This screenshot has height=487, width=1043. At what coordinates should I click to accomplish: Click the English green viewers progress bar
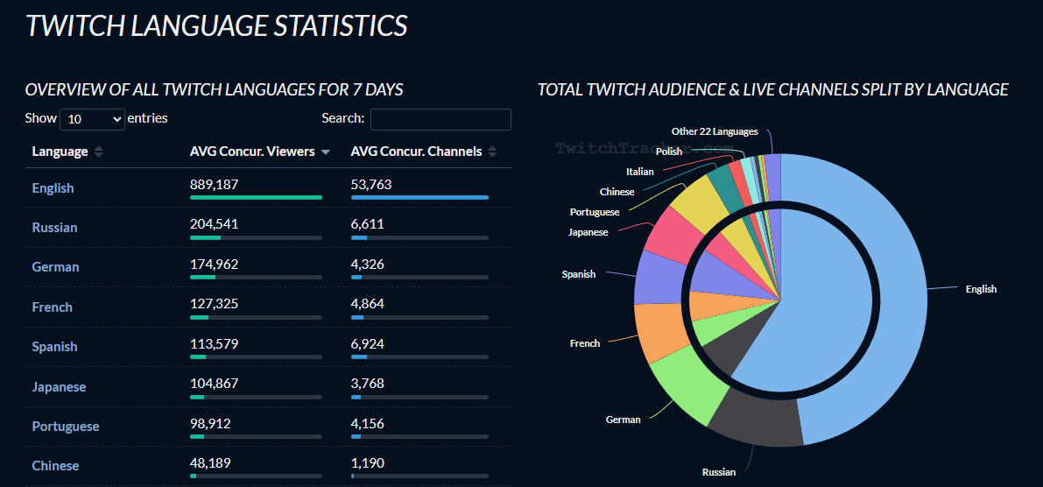256,197
